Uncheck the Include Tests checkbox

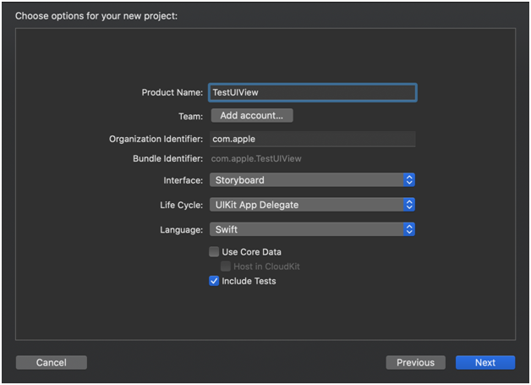[x=214, y=281]
